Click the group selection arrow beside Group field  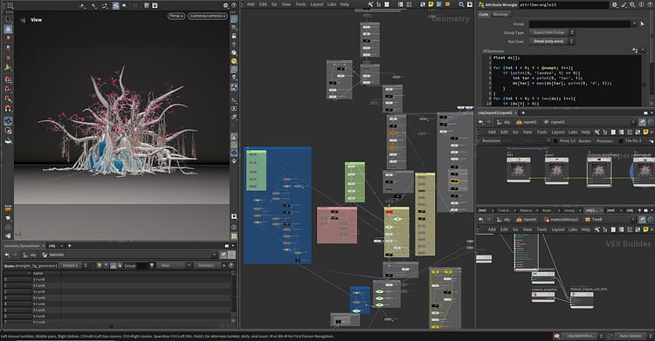tap(642, 24)
